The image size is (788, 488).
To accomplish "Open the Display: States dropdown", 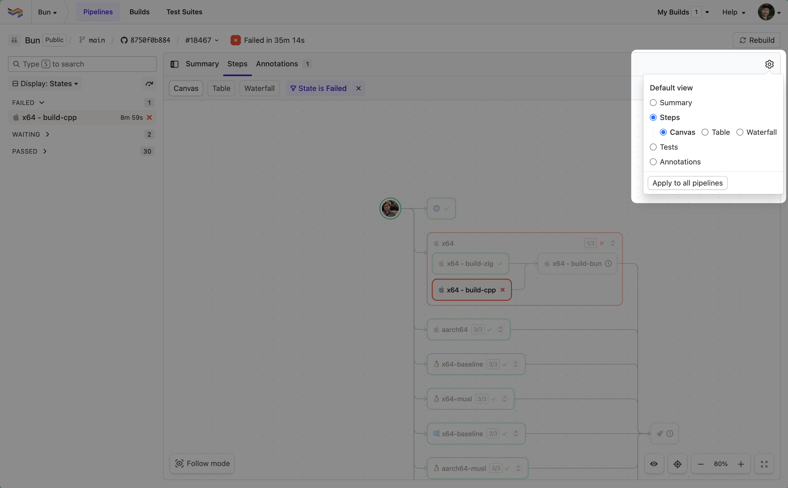I will coord(45,84).
